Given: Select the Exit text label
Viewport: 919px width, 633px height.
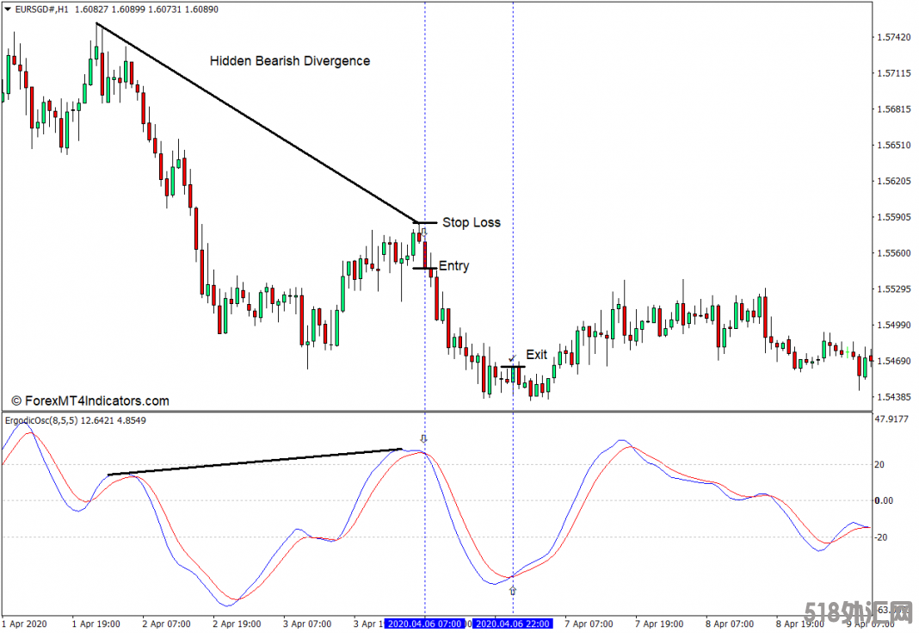Looking at the screenshot, I should 536,355.
